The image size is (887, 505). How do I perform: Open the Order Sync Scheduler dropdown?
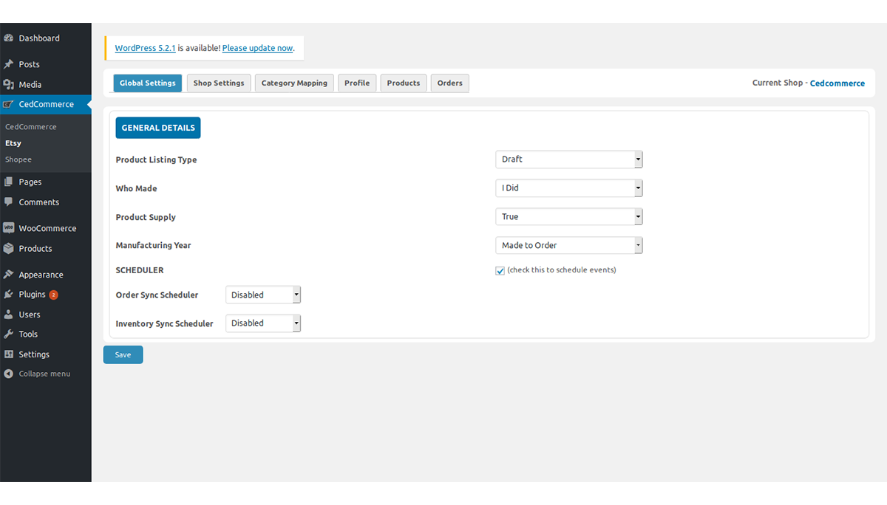pos(262,294)
